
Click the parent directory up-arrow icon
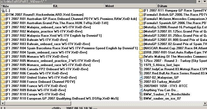point(3,10)
